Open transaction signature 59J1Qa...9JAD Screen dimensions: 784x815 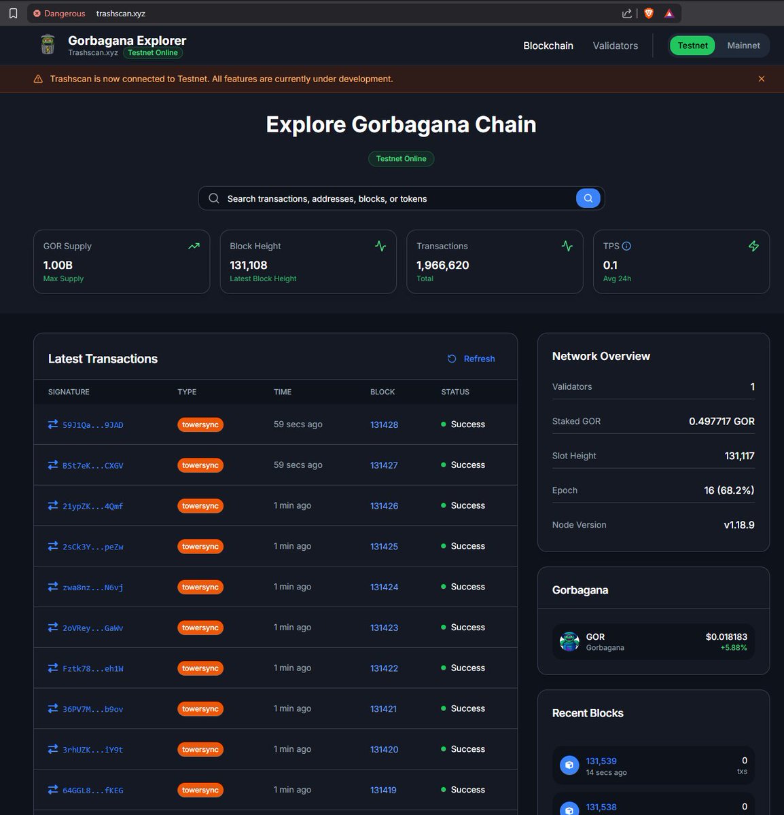click(x=93, y=425)
